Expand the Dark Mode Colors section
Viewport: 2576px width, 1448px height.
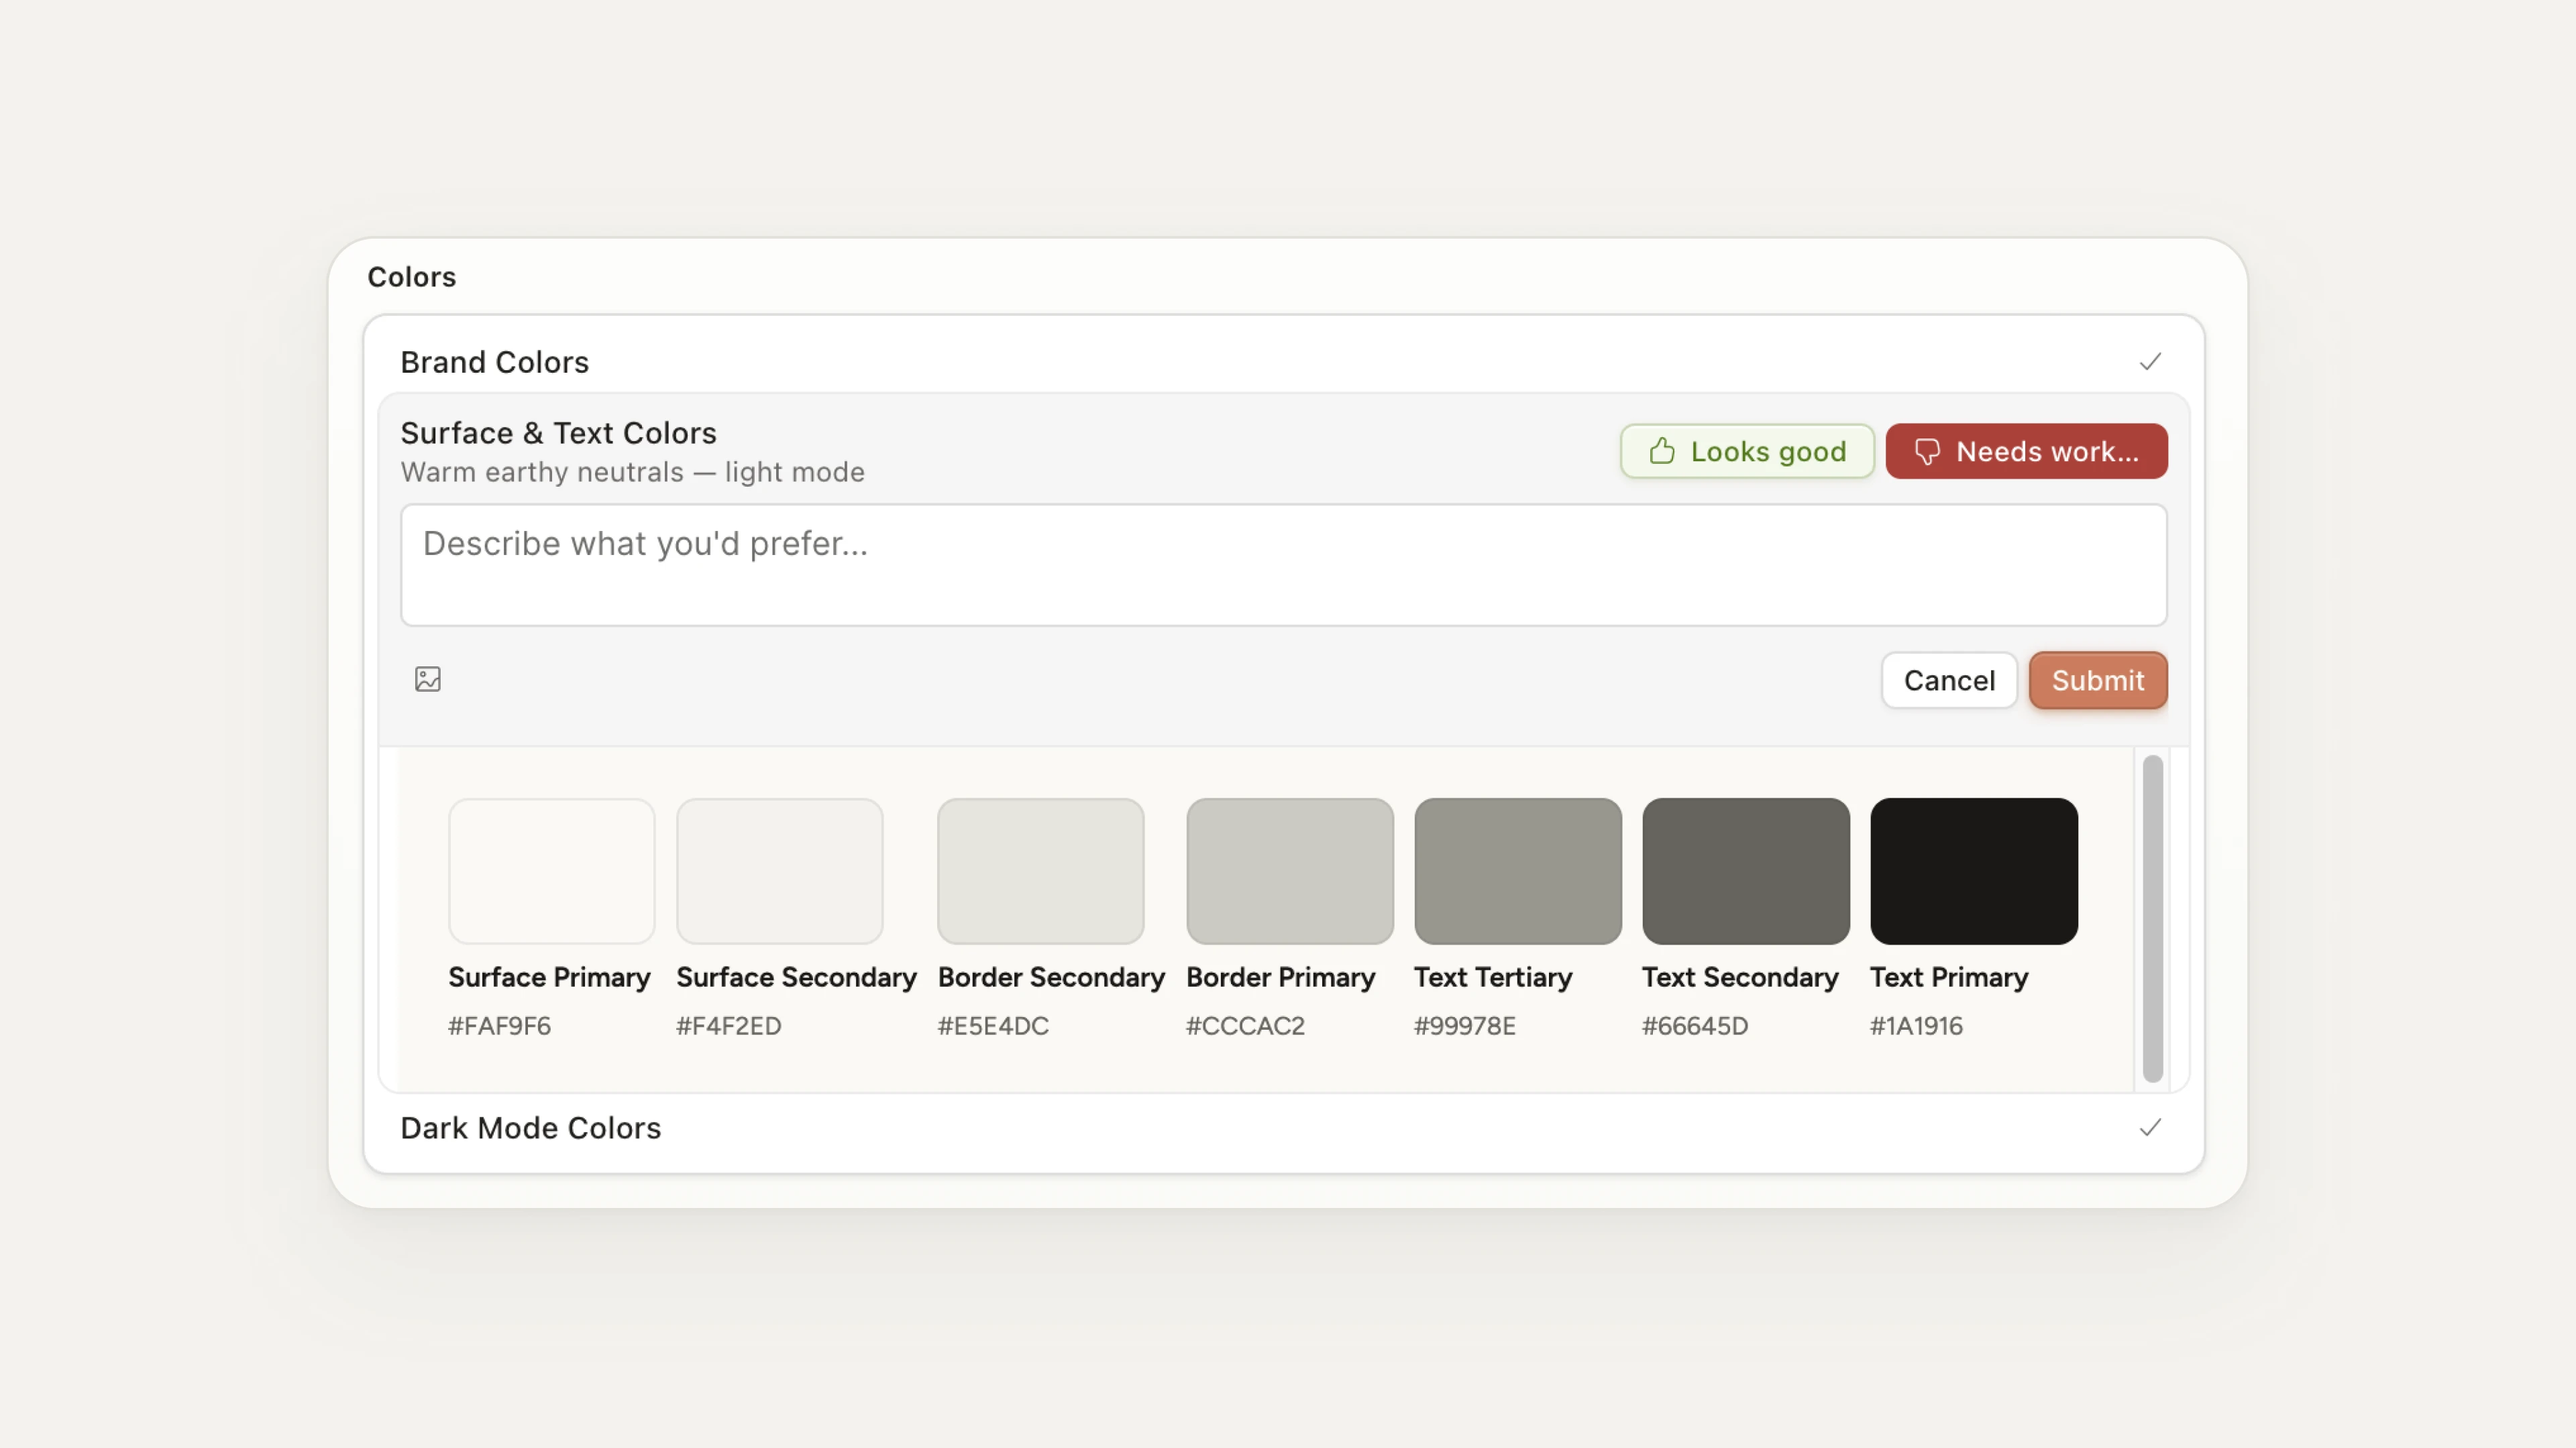[x=531, y=1128]
